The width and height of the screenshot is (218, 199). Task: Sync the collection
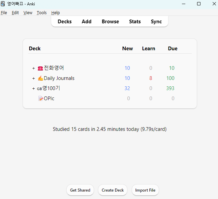156,22
